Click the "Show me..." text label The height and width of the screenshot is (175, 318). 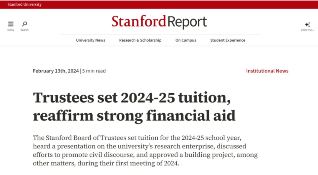pos(307,30)
